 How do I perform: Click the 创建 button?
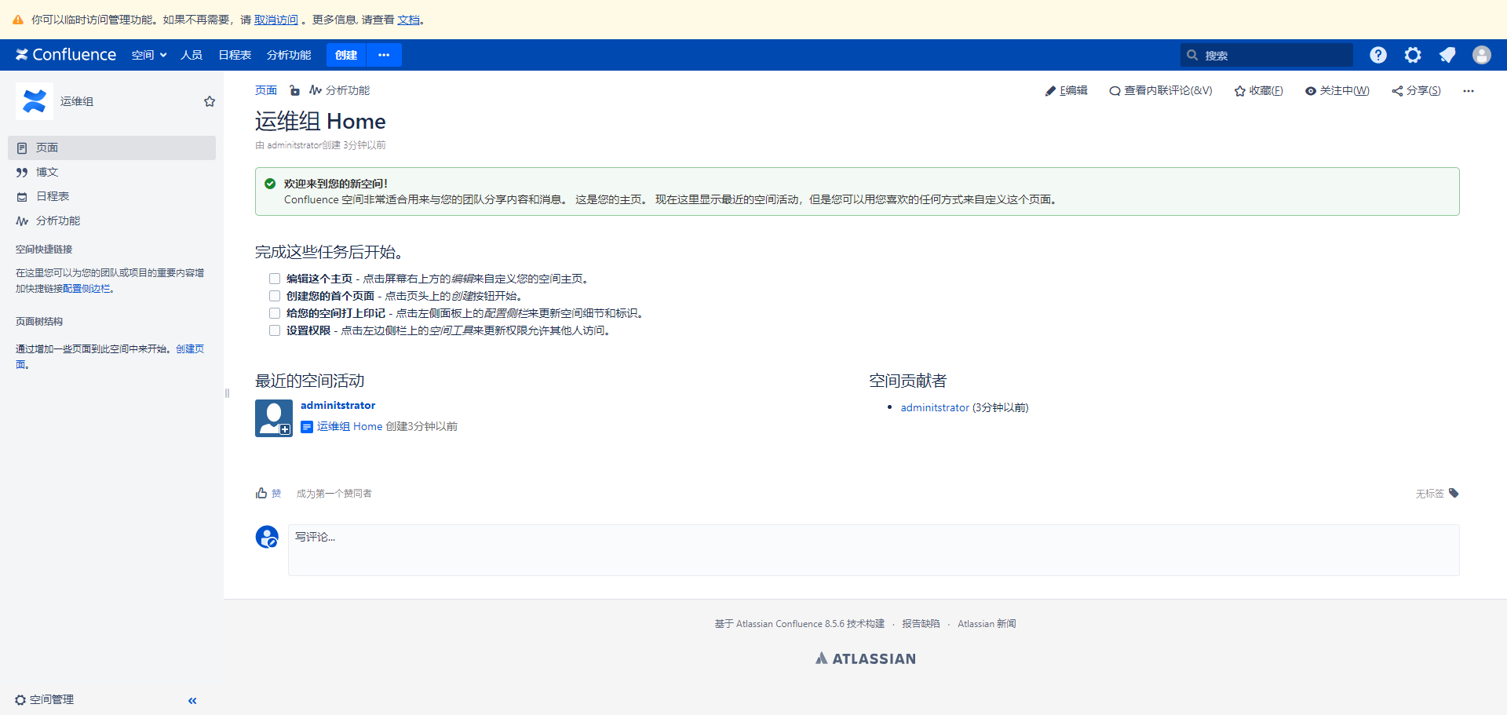pos(346,55)
